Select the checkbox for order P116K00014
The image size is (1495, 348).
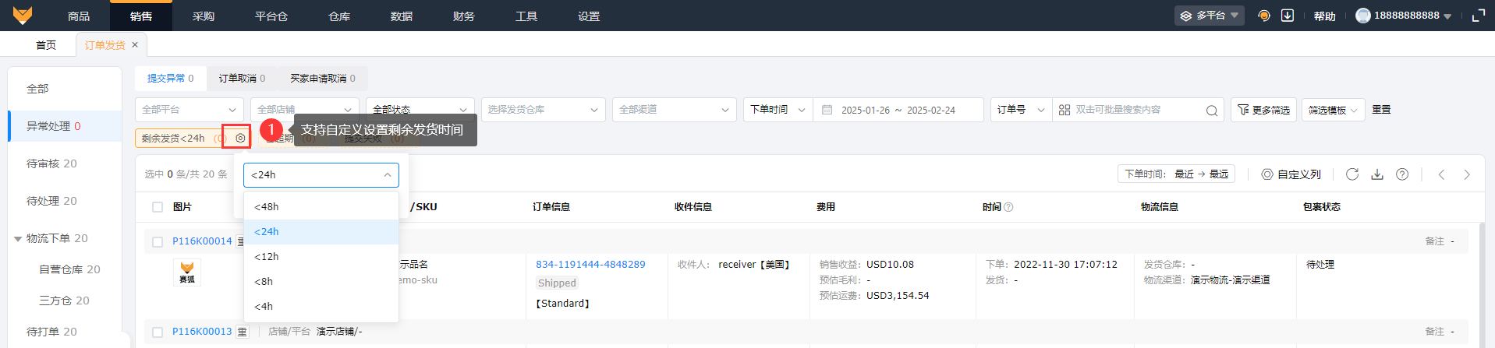[158, 242]
